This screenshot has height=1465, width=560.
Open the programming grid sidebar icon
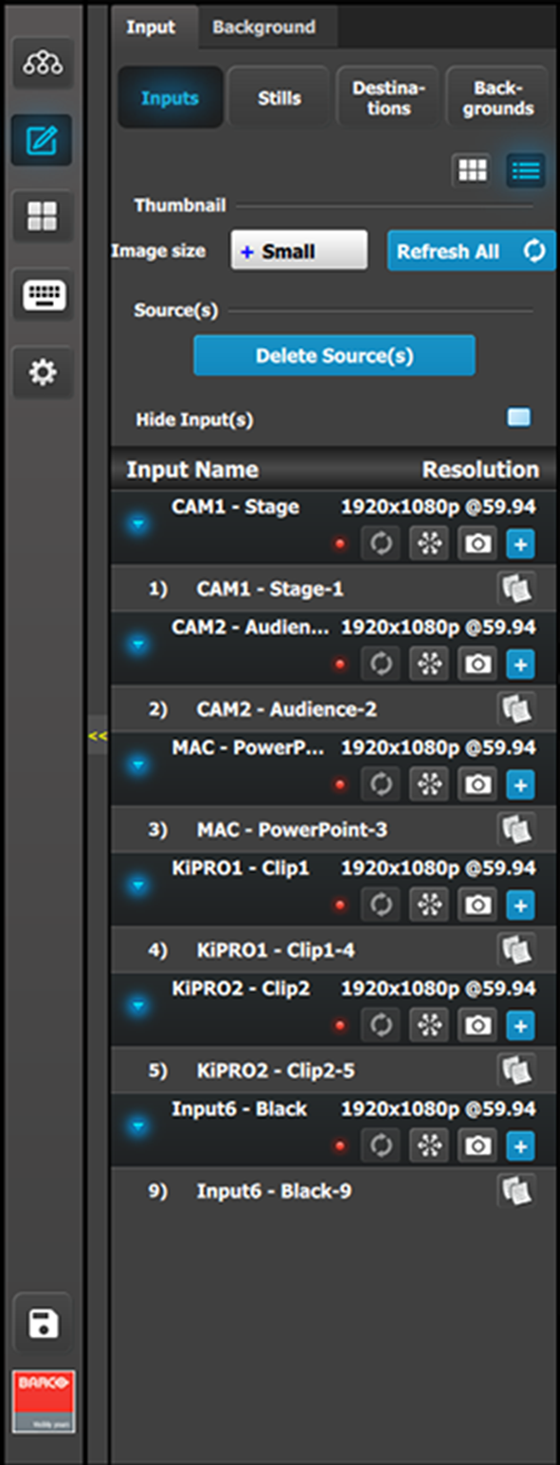click(43, 218)
